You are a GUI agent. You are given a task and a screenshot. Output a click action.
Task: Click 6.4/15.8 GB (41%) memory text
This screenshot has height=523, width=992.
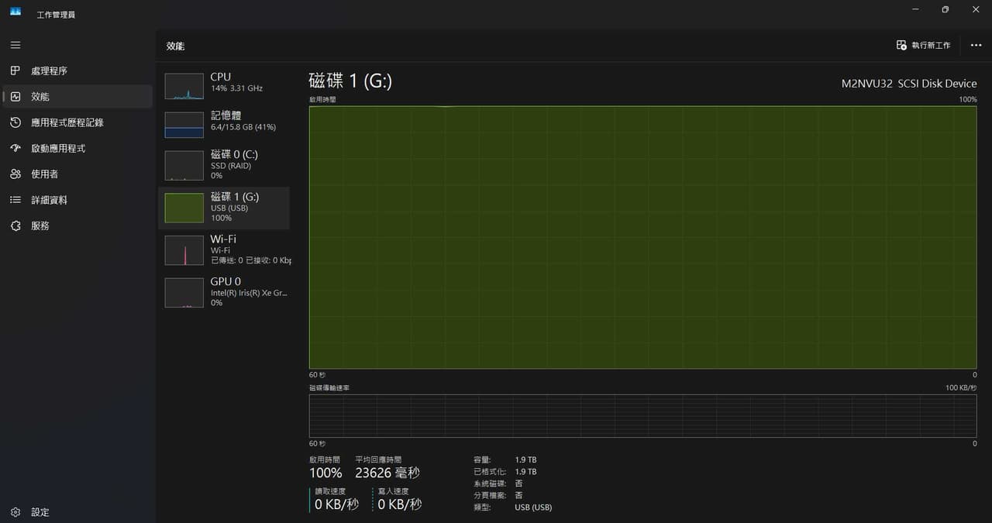coord(243,127)
